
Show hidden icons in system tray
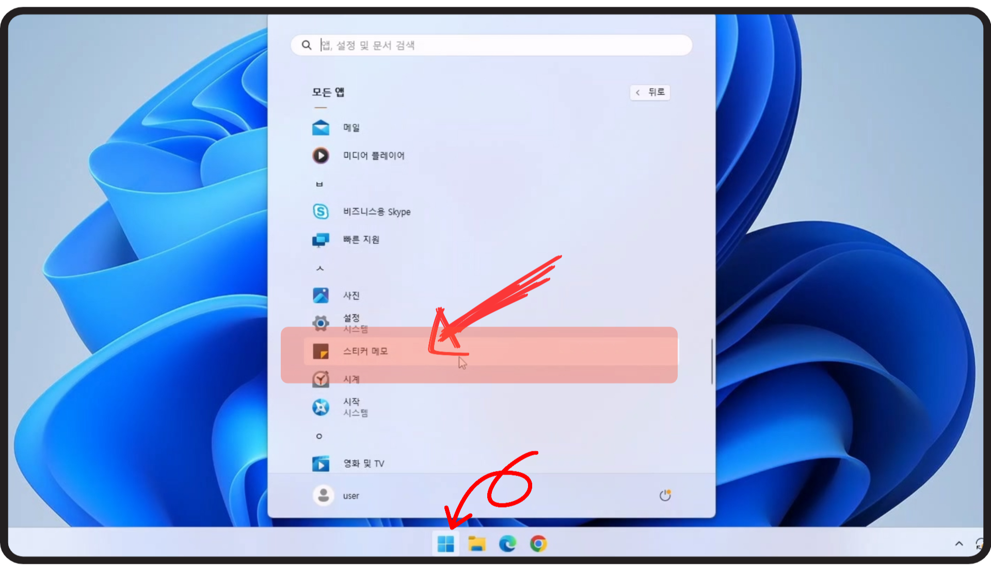coord(958,544)
